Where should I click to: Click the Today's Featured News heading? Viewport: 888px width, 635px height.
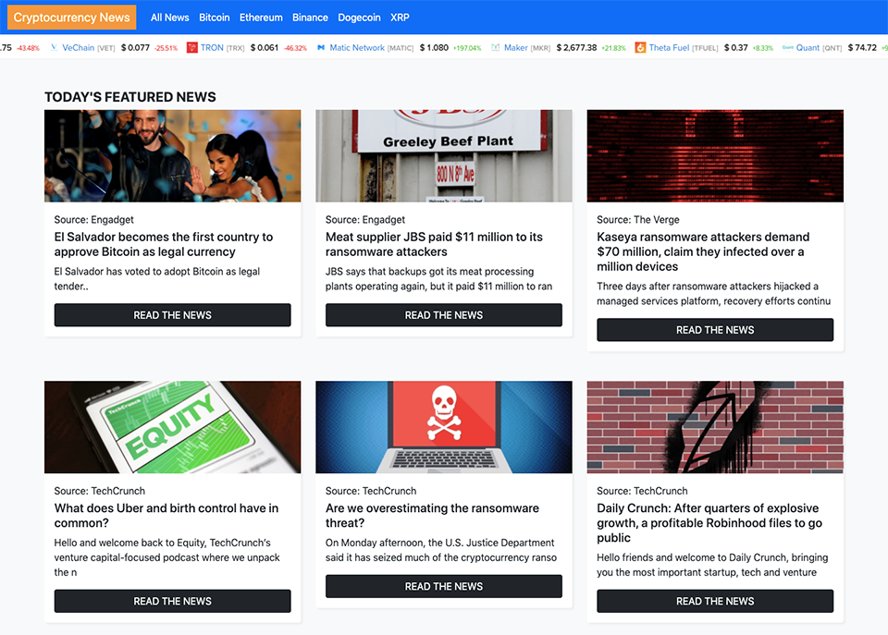[x=130, y=97]
